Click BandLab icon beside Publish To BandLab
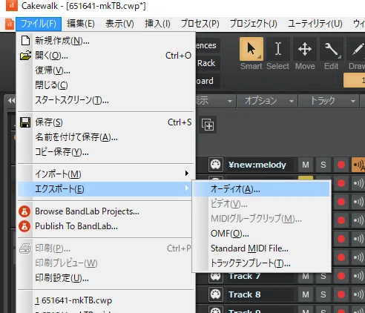The image size is (365, 313). pyautogui.click(x=24, y=226)
